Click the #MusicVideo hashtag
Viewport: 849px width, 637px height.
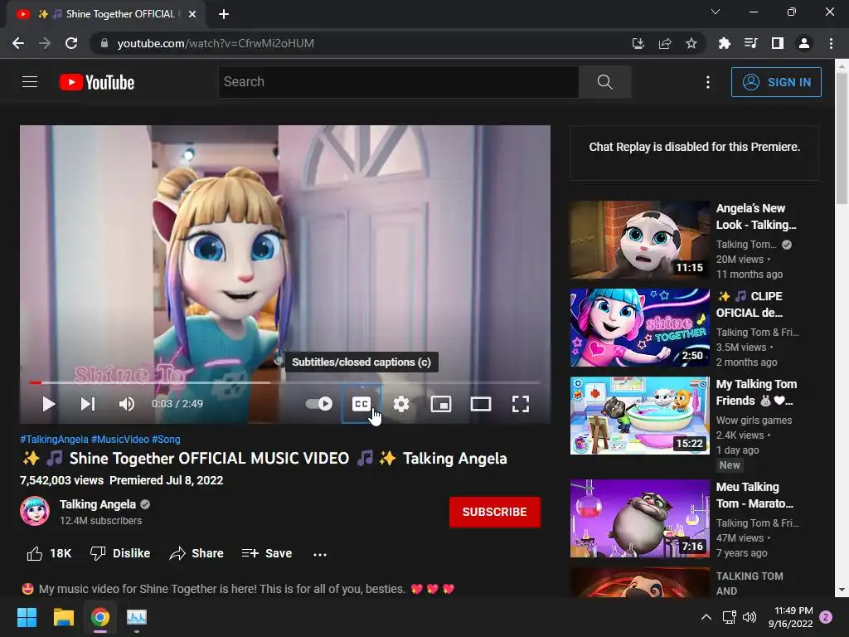point(120,440)
